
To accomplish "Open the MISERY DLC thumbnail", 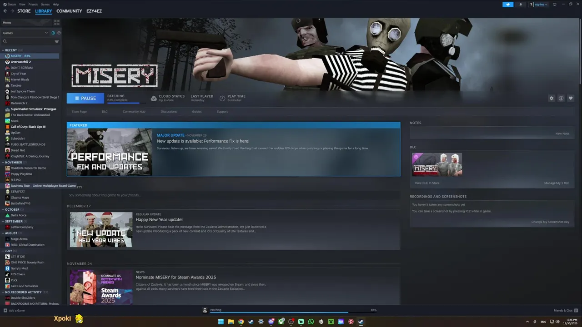I will pyautogui.click(x=437, y=164).
